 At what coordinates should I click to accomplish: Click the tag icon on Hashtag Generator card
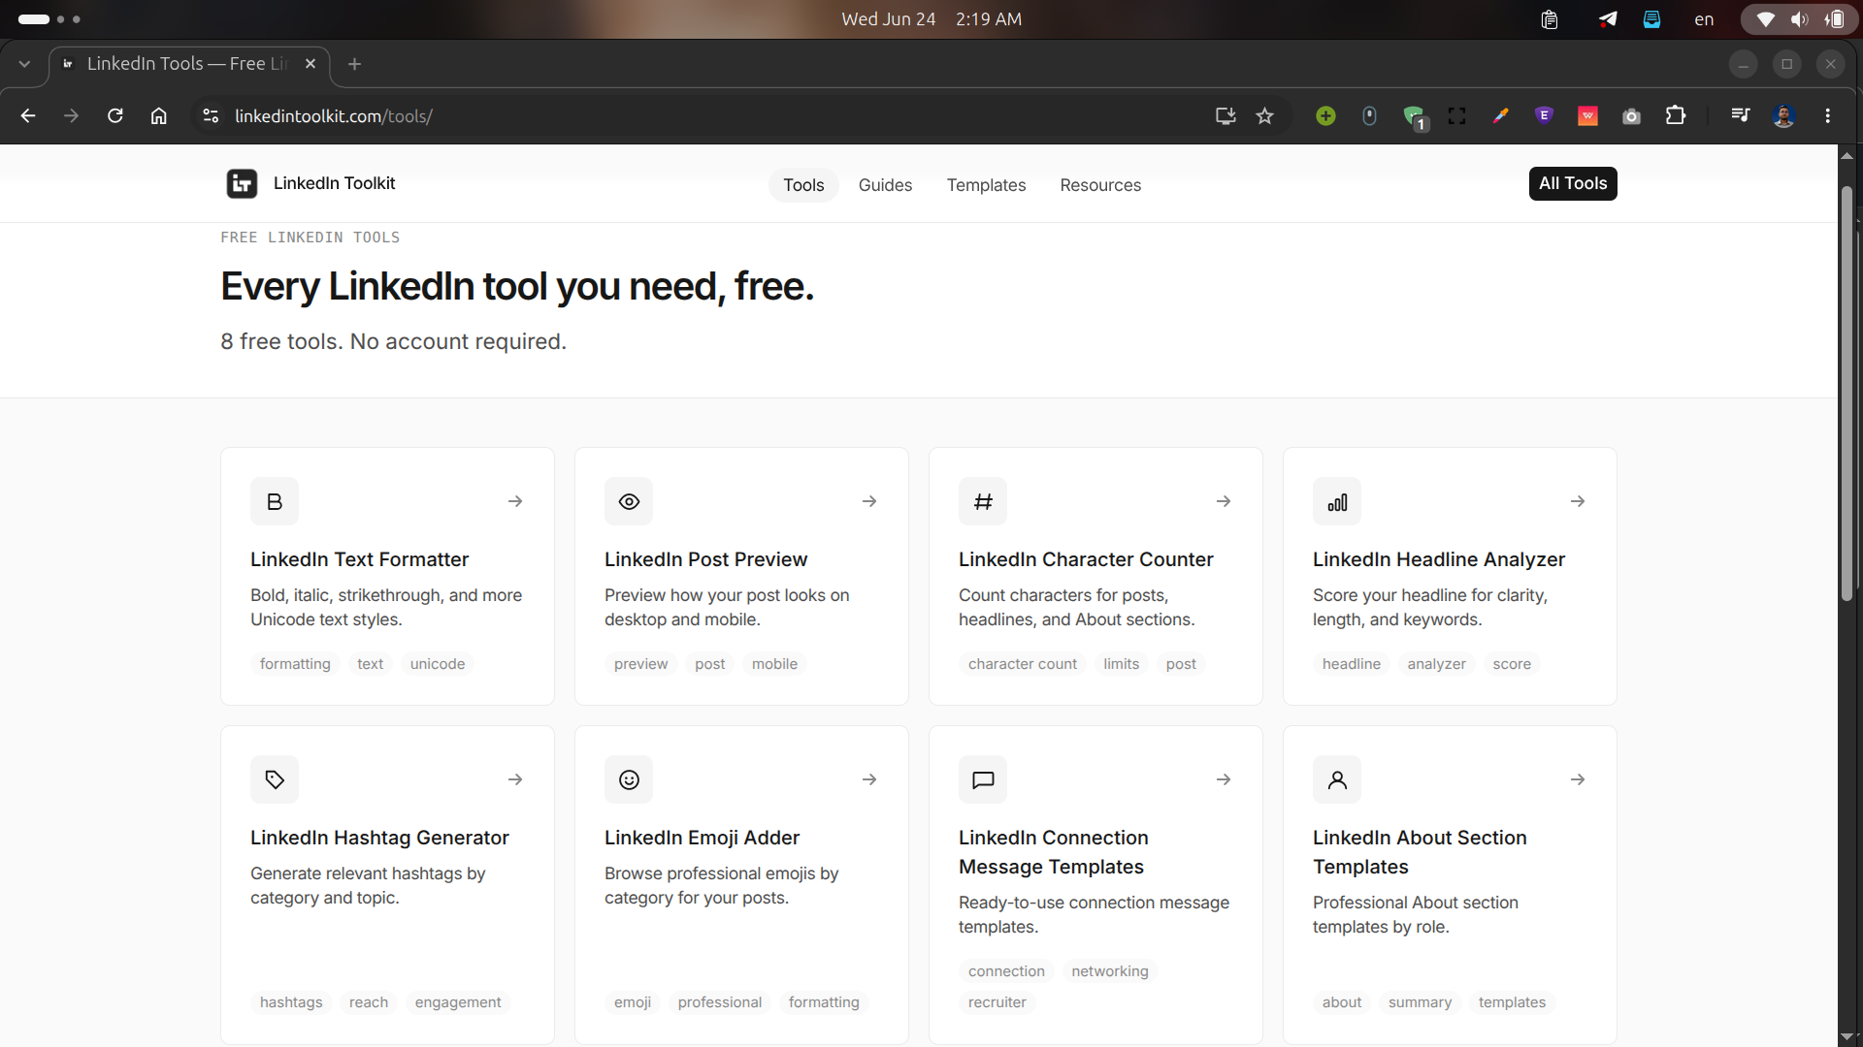click(x=275, y=779)
